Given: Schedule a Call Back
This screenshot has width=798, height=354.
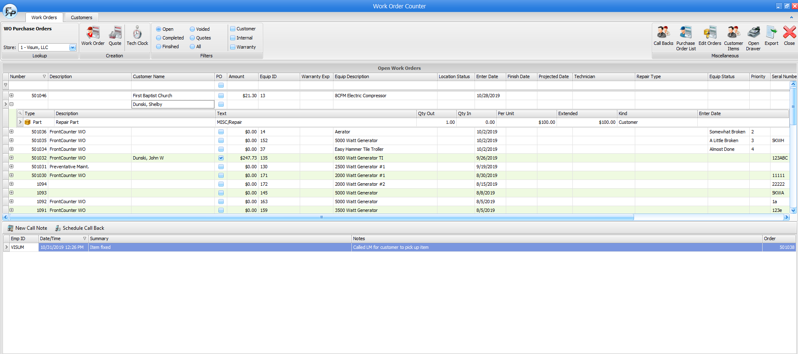Looking at the screenshot, I should coord(80,228).
